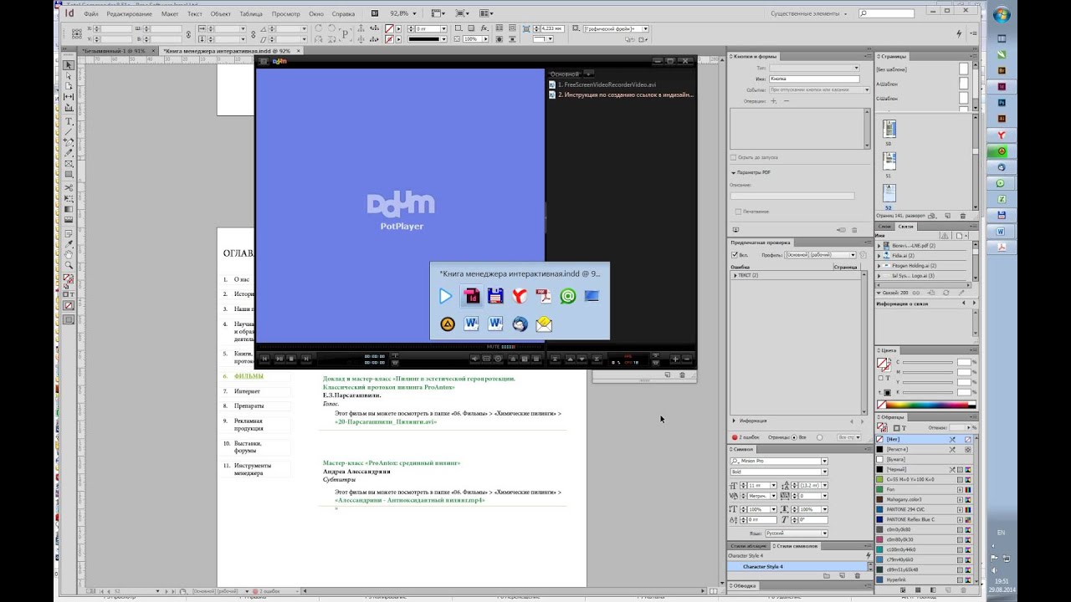Image resolution: width=1071 pixels, height=602 pixels.
Task: Click the 'Имя' field containing 'Кнопка'
Action: coord(813,79)
